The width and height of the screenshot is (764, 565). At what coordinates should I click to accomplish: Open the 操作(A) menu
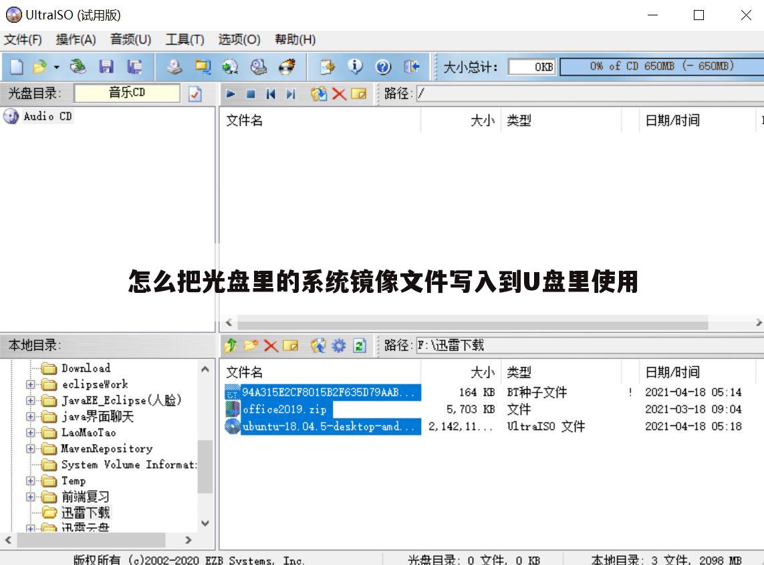click(x=76, y=39)
